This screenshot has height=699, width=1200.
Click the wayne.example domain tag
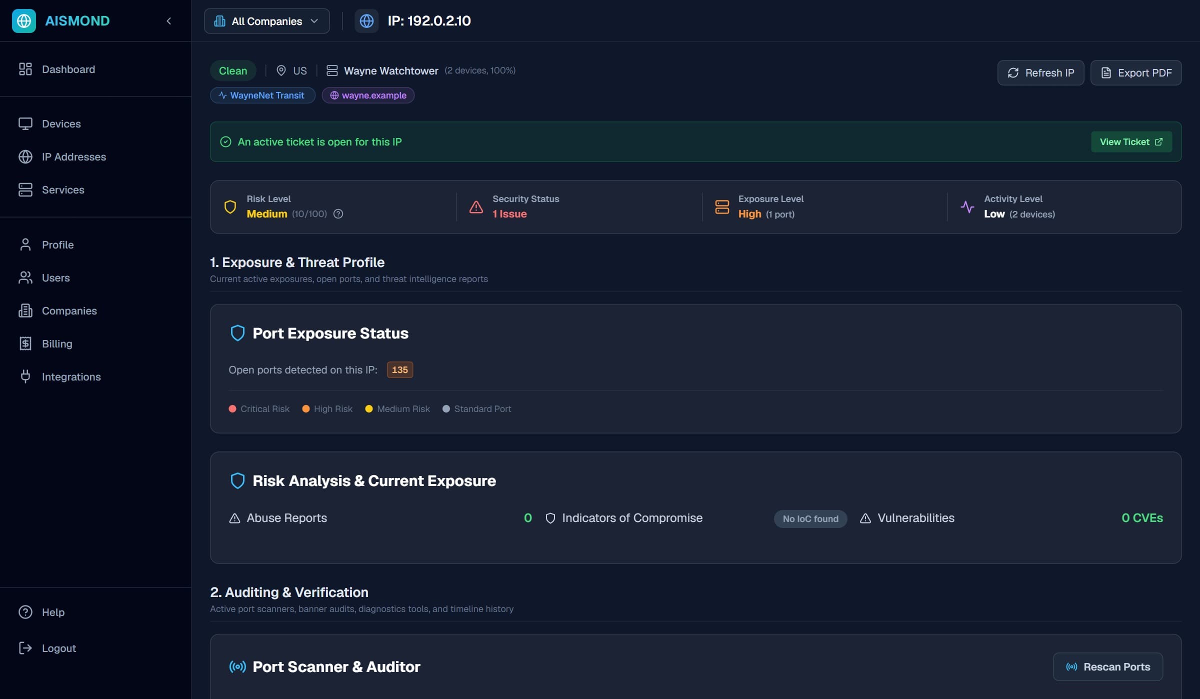[368, 95]
